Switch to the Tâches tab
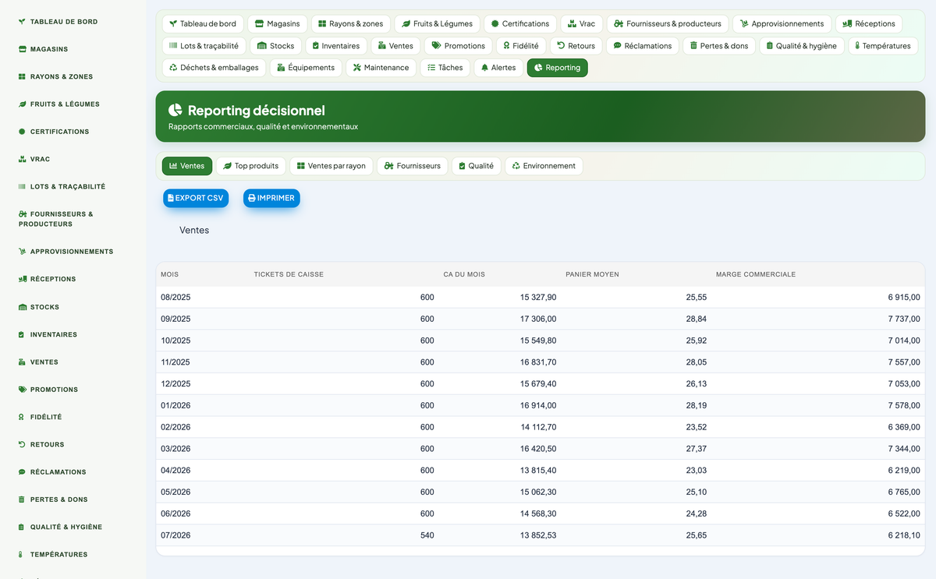 pyautogui.click(x=445, y=68)
